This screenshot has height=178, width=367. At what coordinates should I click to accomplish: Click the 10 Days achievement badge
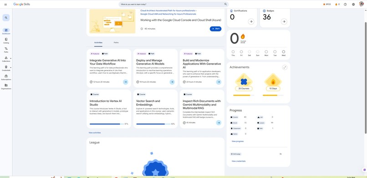pos(273,82)
